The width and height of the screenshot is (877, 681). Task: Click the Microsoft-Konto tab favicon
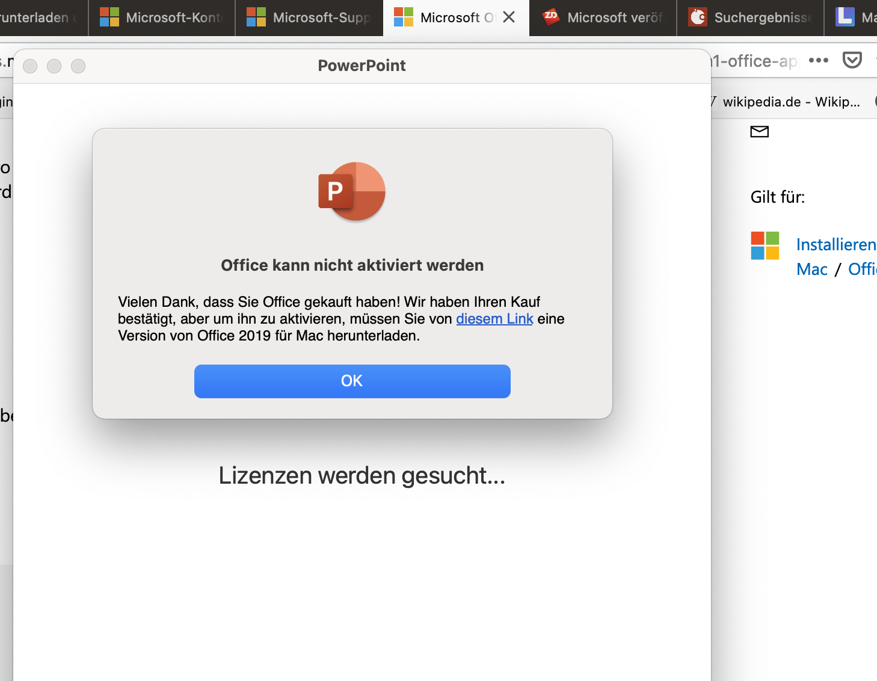(x=109, y=17)
